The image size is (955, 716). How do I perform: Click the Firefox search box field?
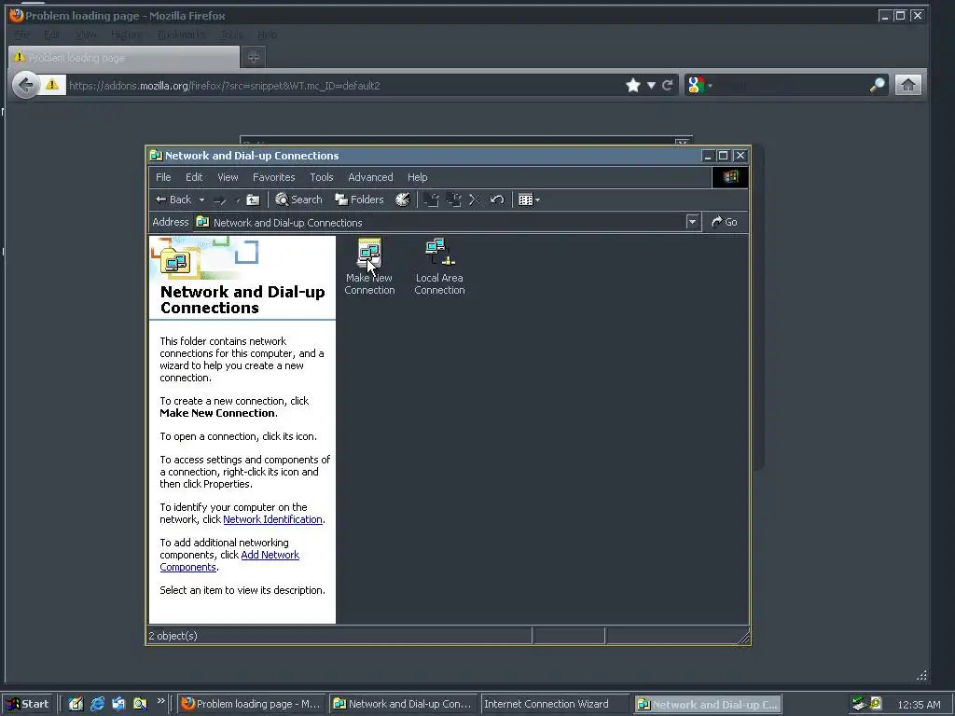click(x=792, y=85)
